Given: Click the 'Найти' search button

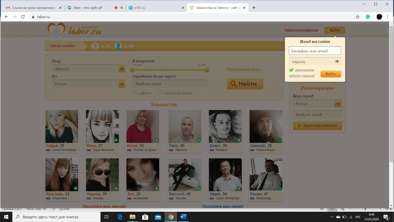Looking at the screenshot, I should [245, 84].
